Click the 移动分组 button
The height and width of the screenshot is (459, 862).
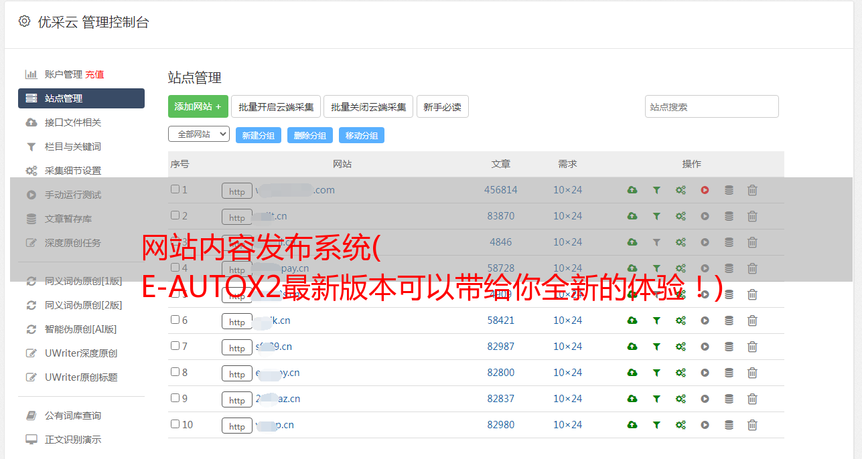pyautogui.click(x=362, y=135)
